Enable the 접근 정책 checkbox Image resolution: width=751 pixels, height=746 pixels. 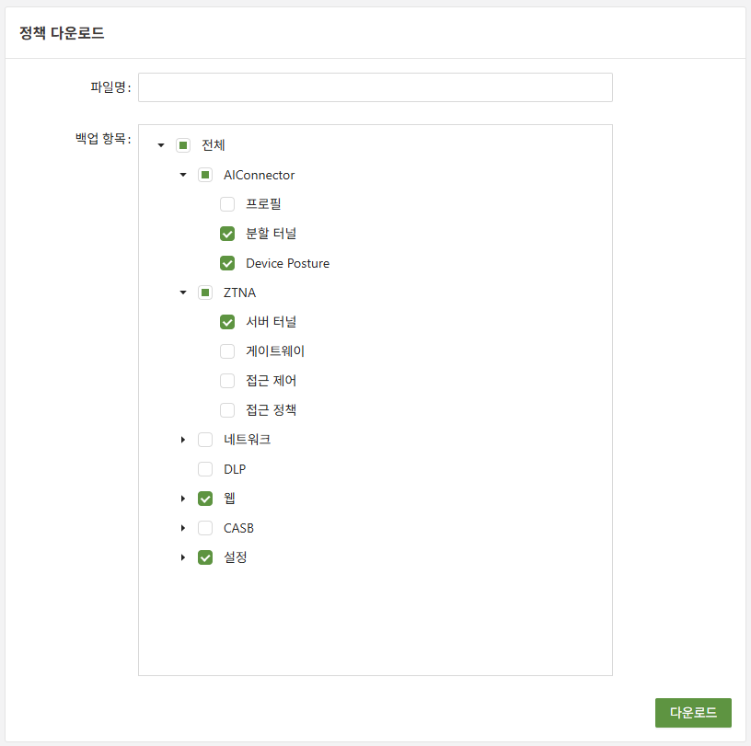(x=227, y=410)
